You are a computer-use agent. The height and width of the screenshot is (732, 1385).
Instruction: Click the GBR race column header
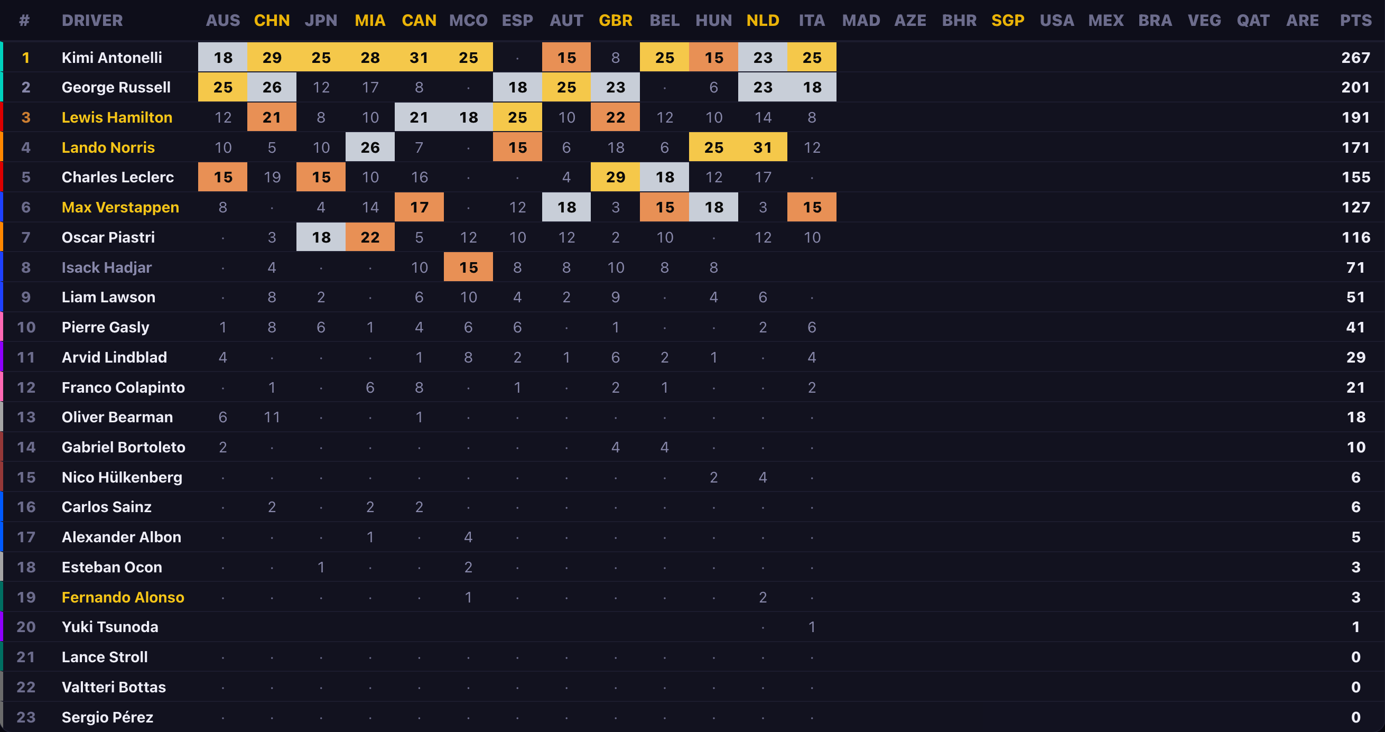[615, 21]
